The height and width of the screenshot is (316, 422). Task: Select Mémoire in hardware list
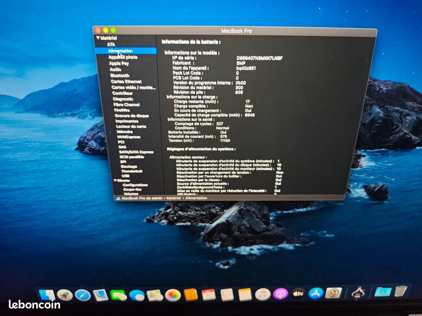click(125, 132)
